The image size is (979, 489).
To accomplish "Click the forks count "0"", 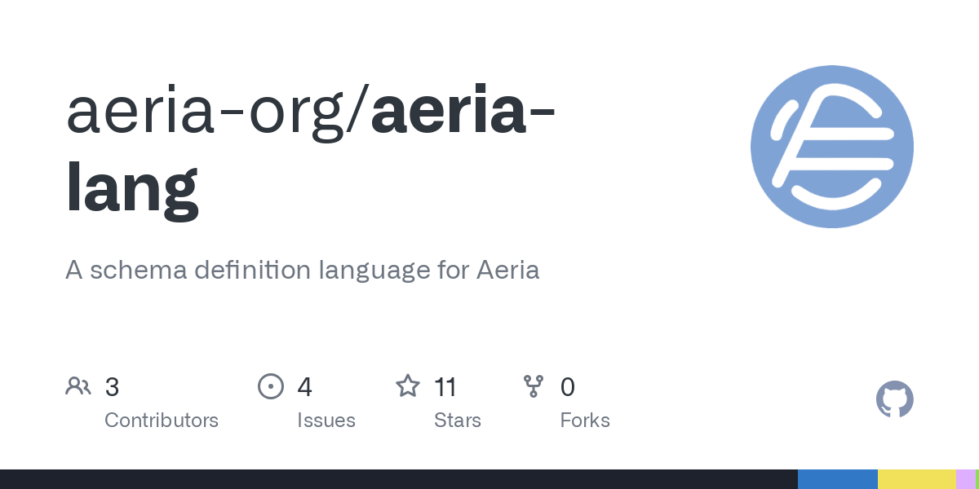I will pyautogui.click(x=568, y=387).
